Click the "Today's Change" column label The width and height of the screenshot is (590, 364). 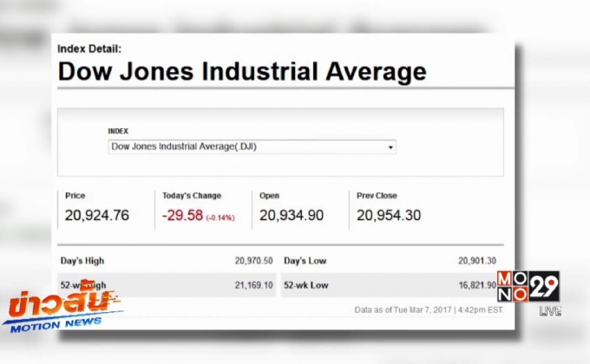[x=192, y=196]
